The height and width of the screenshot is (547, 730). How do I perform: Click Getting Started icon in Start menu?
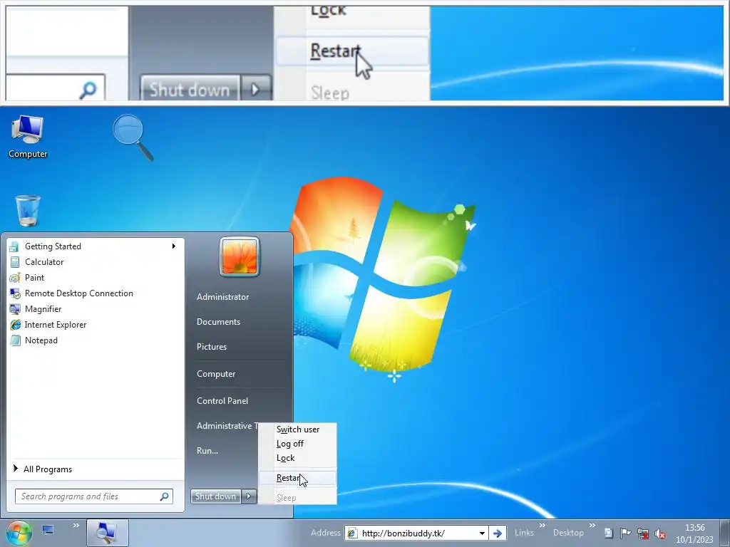[x=15, y=246]
